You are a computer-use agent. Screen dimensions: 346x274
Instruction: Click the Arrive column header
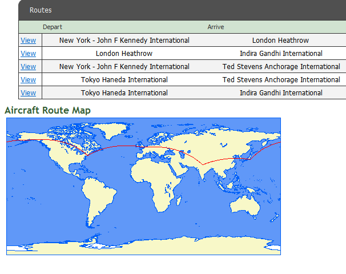pyautogui.click(x=216, y=27)
